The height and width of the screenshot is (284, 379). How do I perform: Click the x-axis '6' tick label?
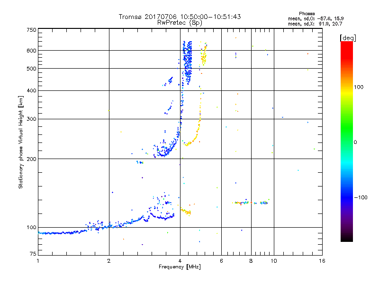pyautogui.click(x=221, y=261)
